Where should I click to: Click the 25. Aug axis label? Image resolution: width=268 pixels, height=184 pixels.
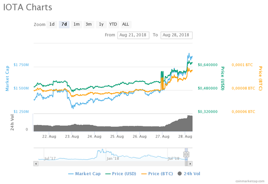[117, 137]
